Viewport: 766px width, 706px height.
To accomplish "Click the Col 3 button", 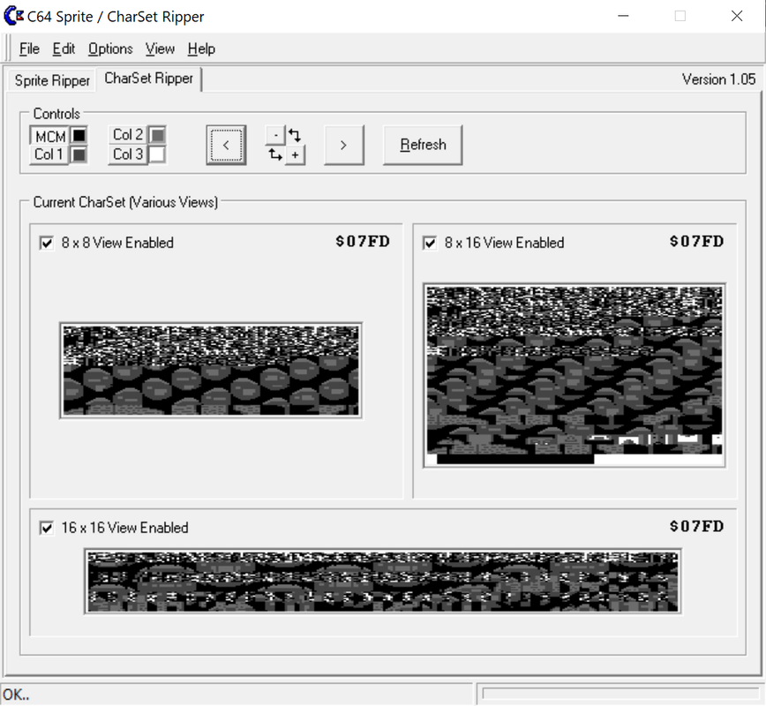I will [x=127, y=154].
